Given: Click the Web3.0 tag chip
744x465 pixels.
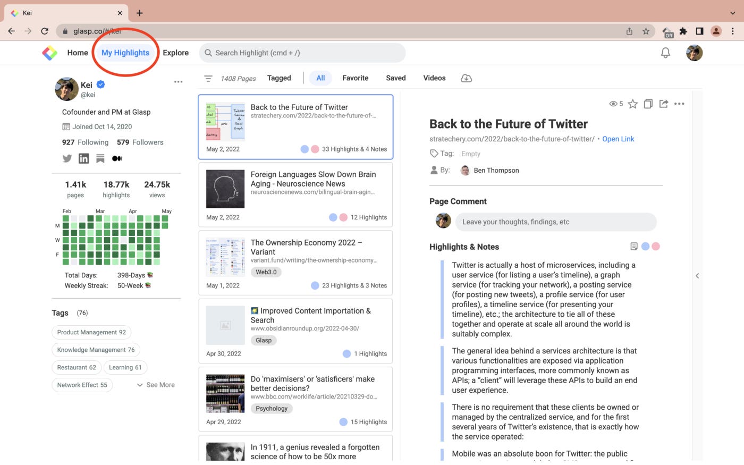Looking at the screenshot, I should click(266, 272).
